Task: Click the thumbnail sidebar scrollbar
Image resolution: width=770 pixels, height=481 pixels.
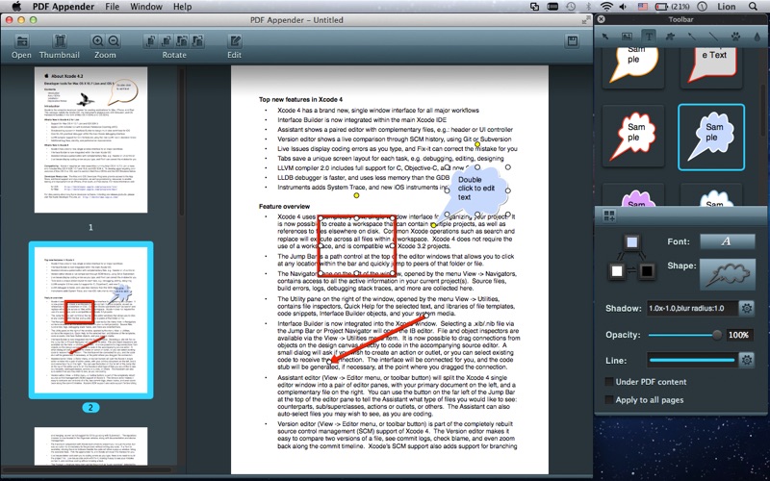Action: pos(181,142)
